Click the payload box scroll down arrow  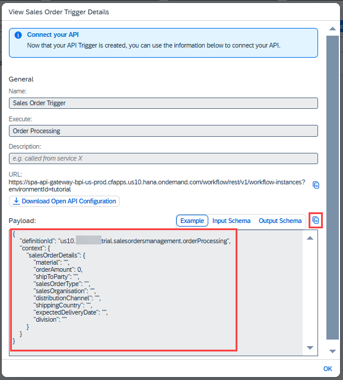point(310,348)
